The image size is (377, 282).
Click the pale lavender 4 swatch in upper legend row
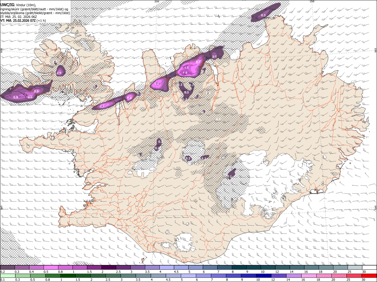tap(167, 268)
